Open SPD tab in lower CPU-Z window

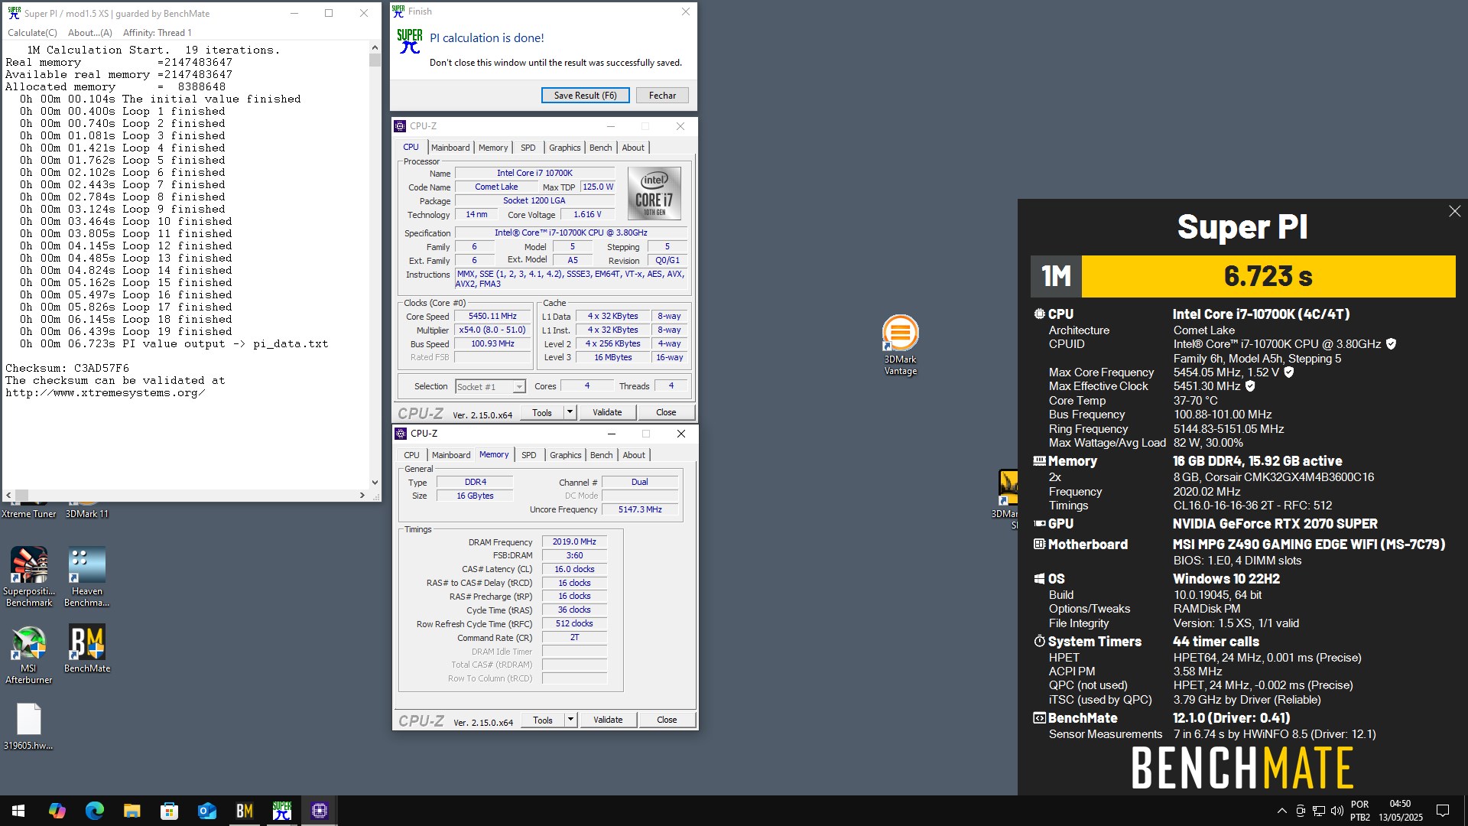528,455
